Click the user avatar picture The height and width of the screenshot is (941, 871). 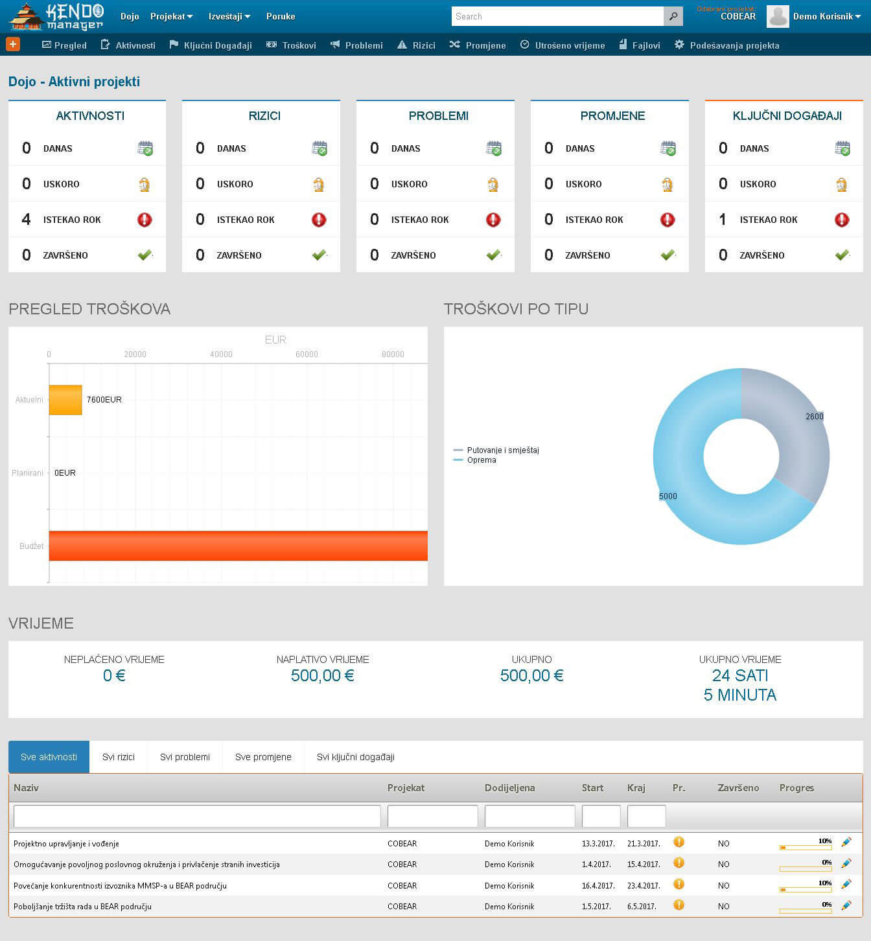point(778,16)
